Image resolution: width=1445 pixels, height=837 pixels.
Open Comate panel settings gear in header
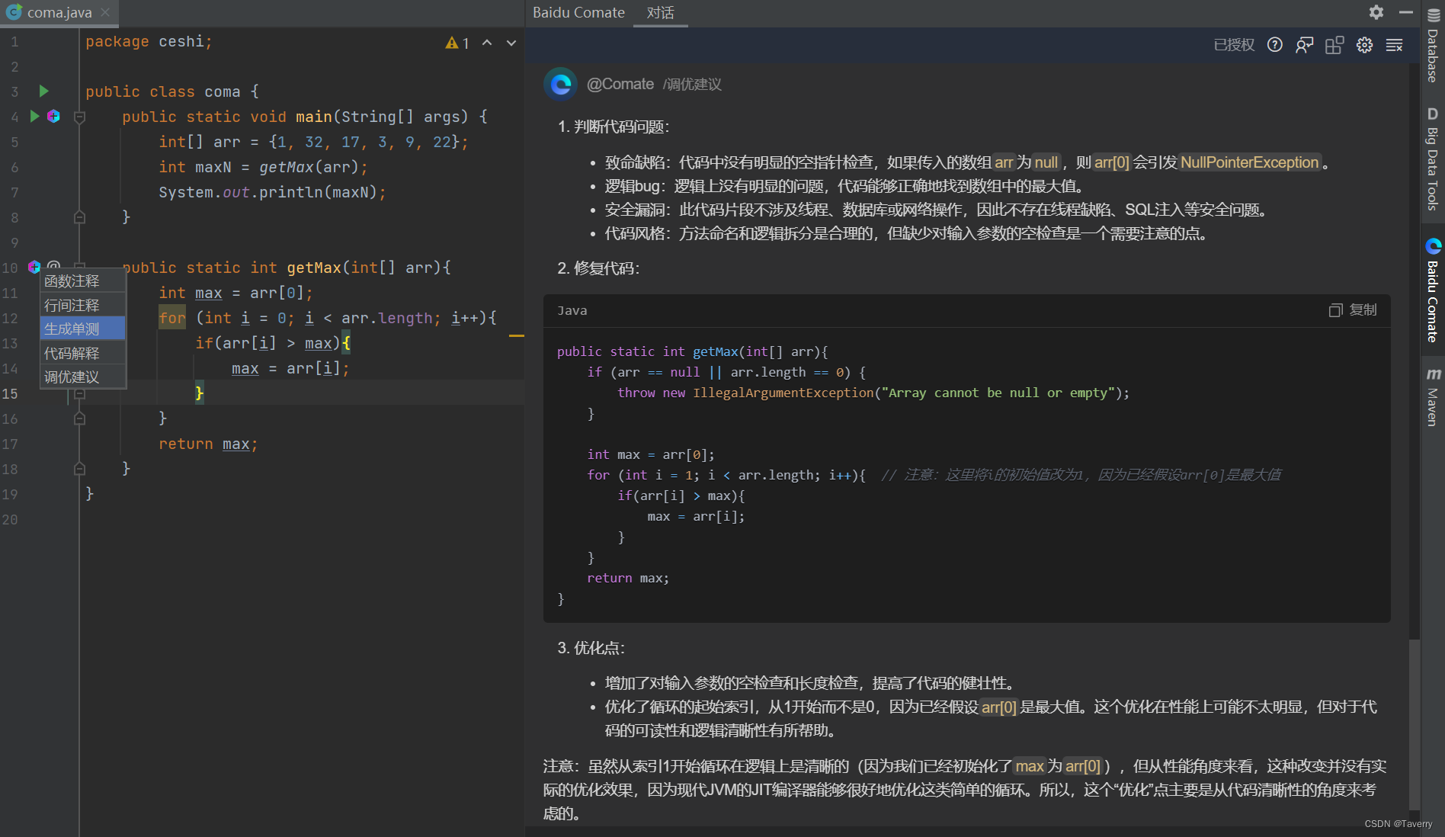coord(1376,12)
